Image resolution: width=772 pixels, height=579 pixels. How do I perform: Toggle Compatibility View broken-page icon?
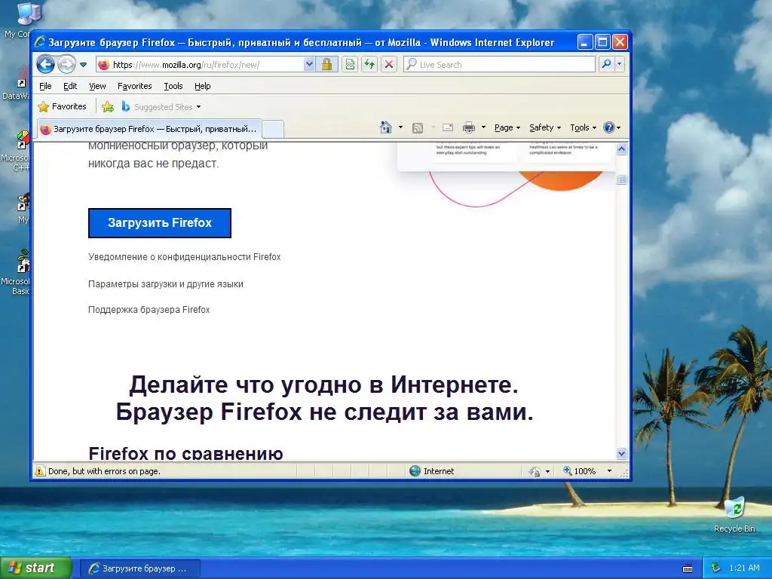pos(350,65)
